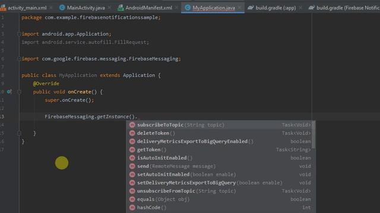The height and width of the screenshot is (213, 380).
Task: Open the MainActivity.java tab
Action: (85, 8)
